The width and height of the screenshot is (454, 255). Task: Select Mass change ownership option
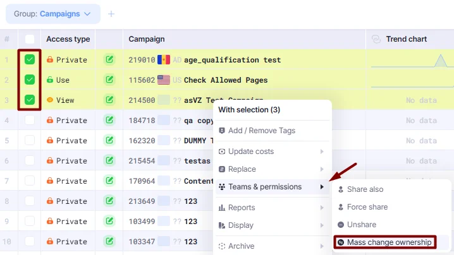391,242
